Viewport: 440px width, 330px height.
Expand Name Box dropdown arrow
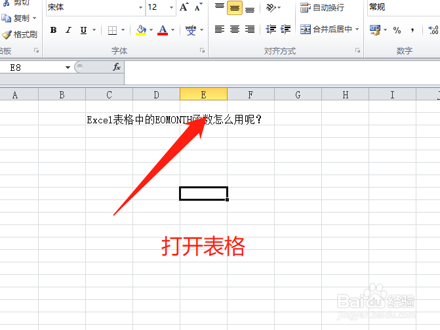[x=68, y=68]
